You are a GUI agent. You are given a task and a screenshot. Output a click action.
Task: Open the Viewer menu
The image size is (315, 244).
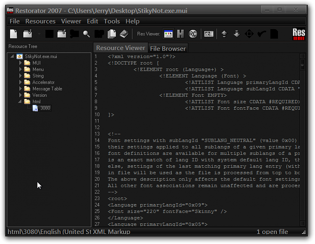tap(71, 21)
